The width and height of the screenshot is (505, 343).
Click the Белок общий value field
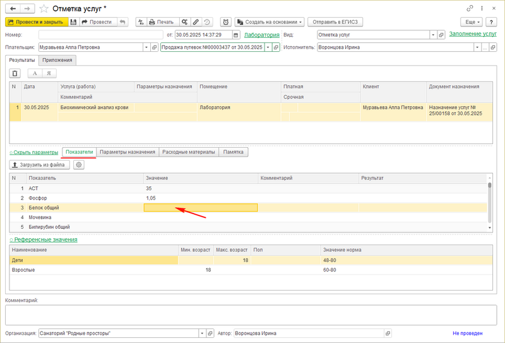click(201, 207)
